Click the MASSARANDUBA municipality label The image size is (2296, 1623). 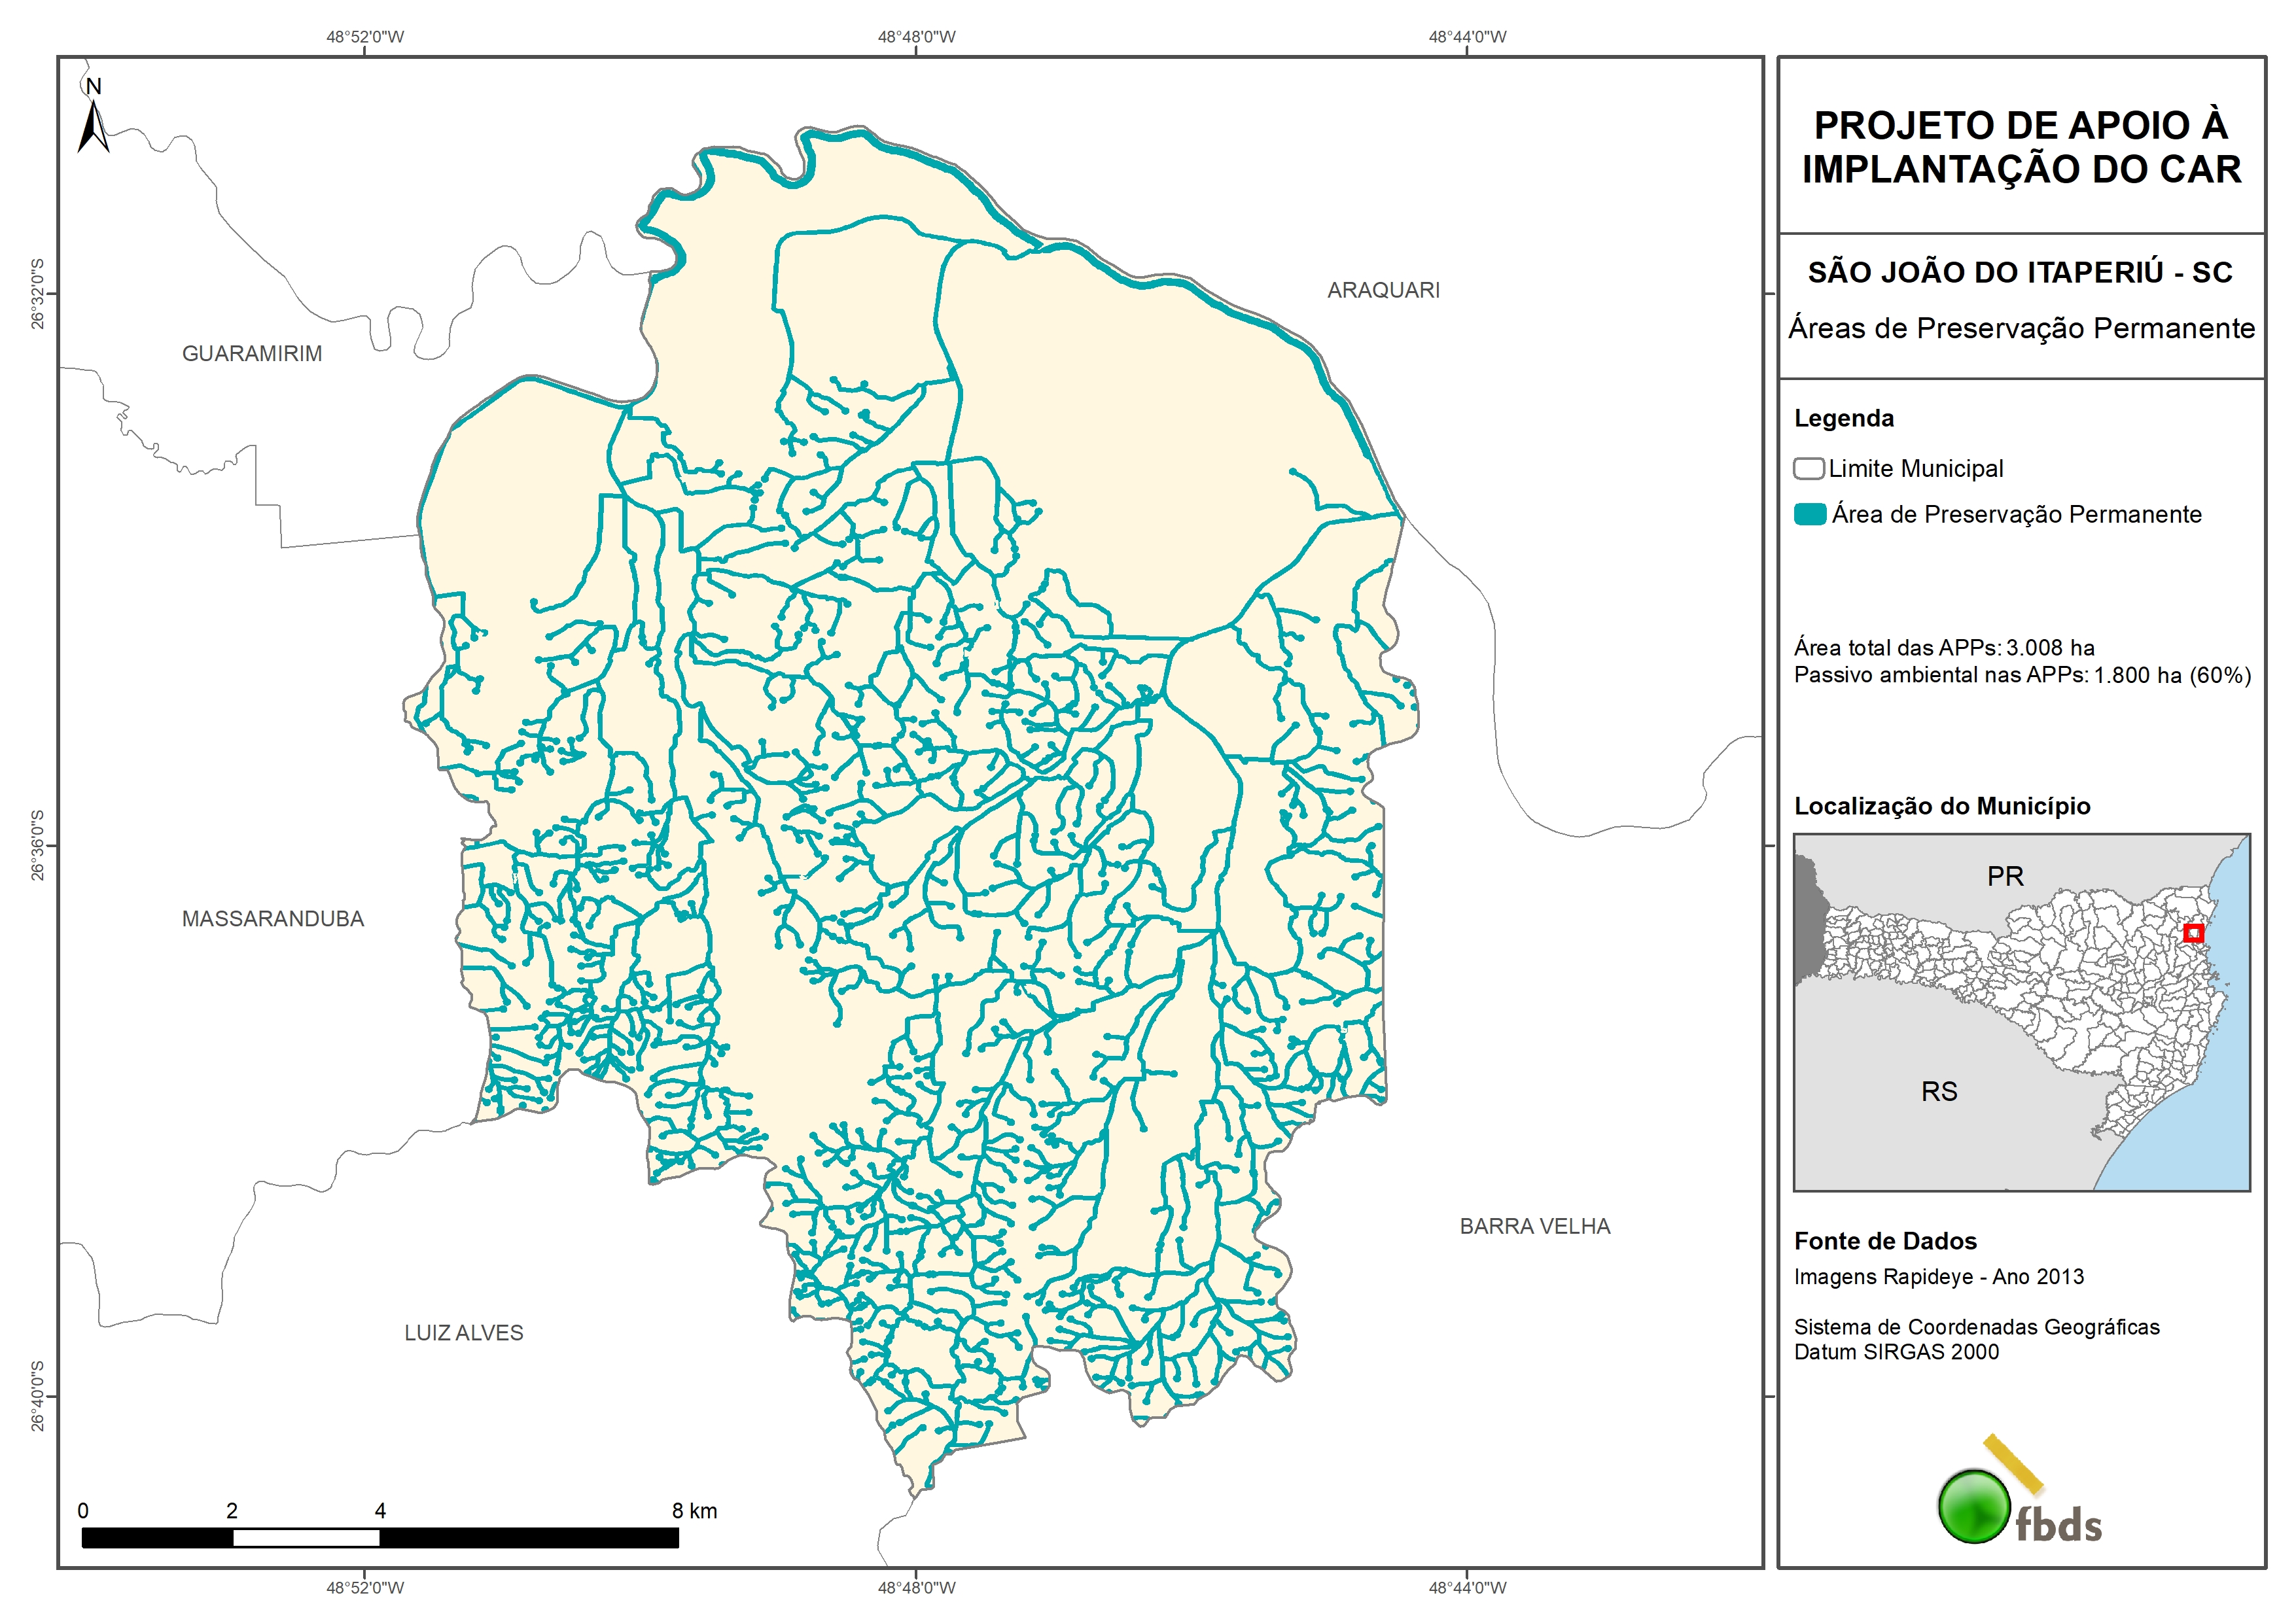click(x=273, y=919)
